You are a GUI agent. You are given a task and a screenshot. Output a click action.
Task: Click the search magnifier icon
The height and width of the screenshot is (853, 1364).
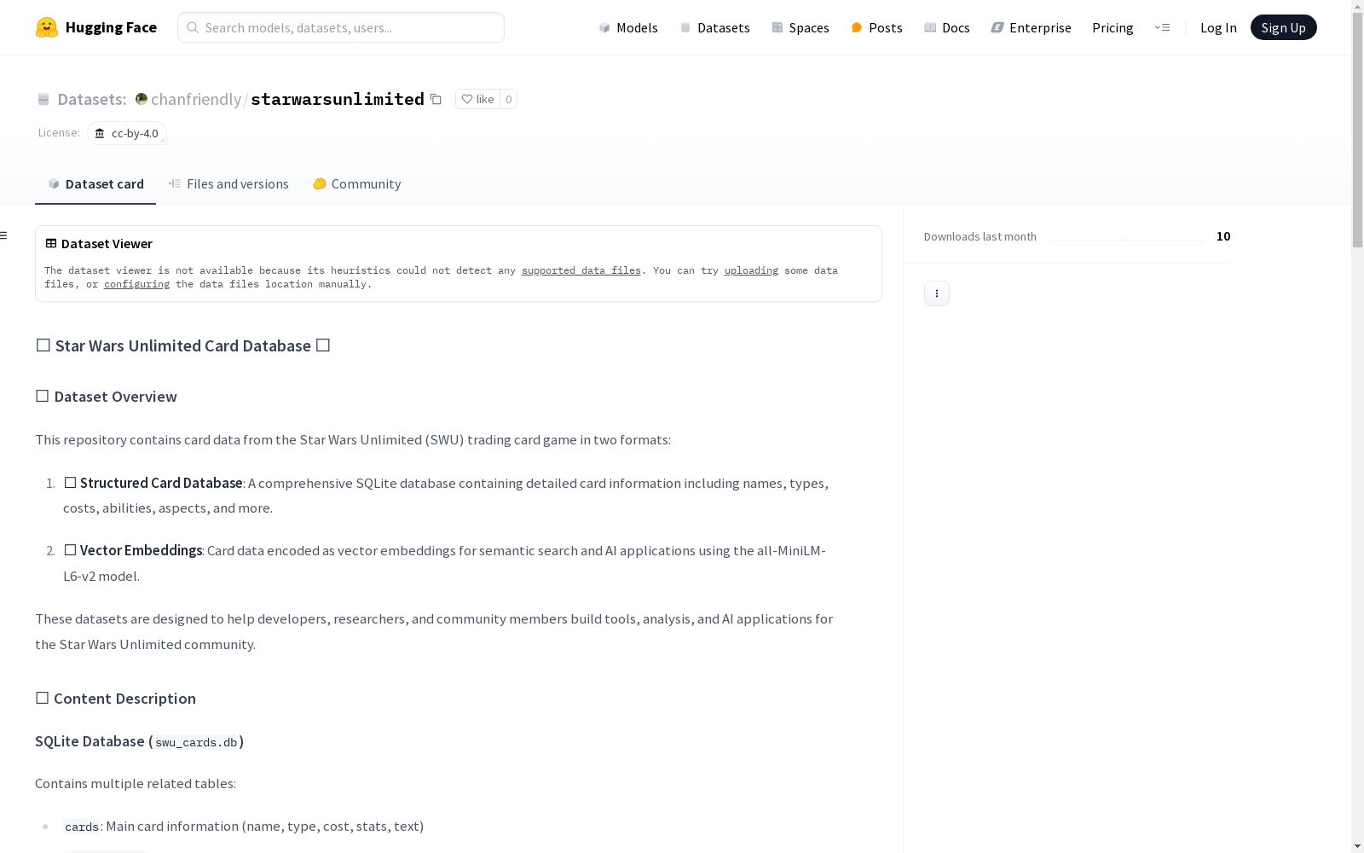193,27
